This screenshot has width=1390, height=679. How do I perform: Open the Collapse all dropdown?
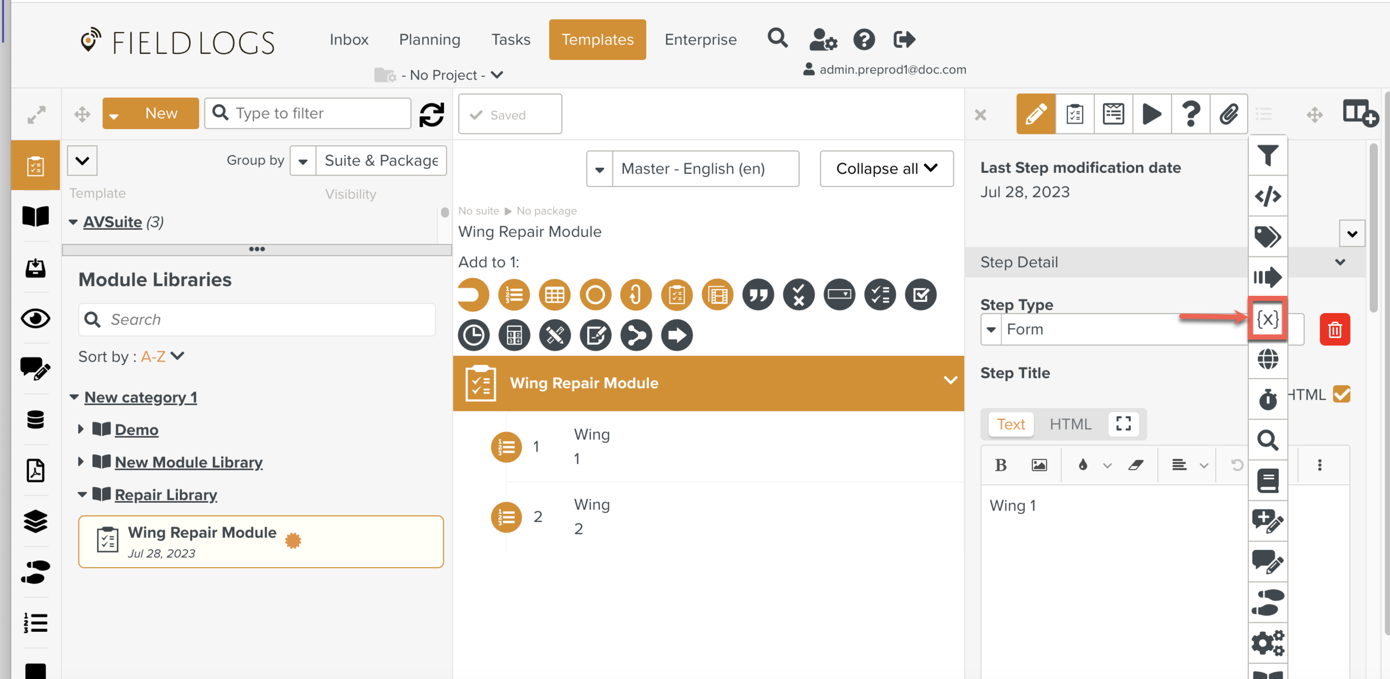click(x=886, y=168)
